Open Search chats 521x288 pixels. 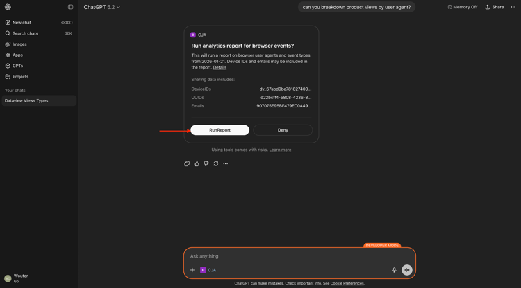(x=39, y=33)
